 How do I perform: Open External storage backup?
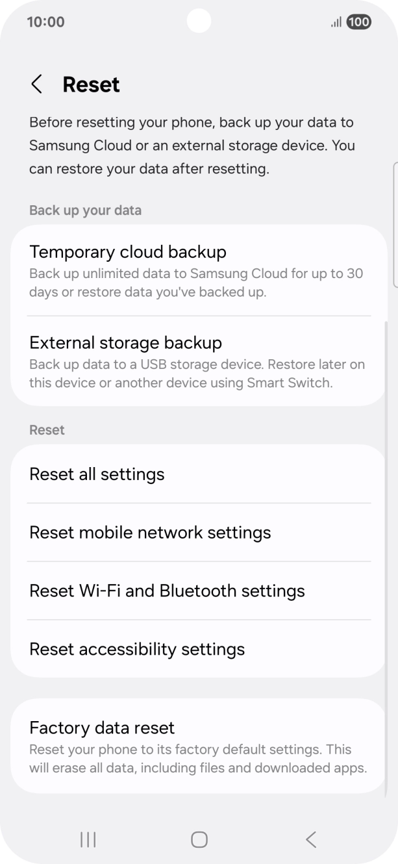199,361
